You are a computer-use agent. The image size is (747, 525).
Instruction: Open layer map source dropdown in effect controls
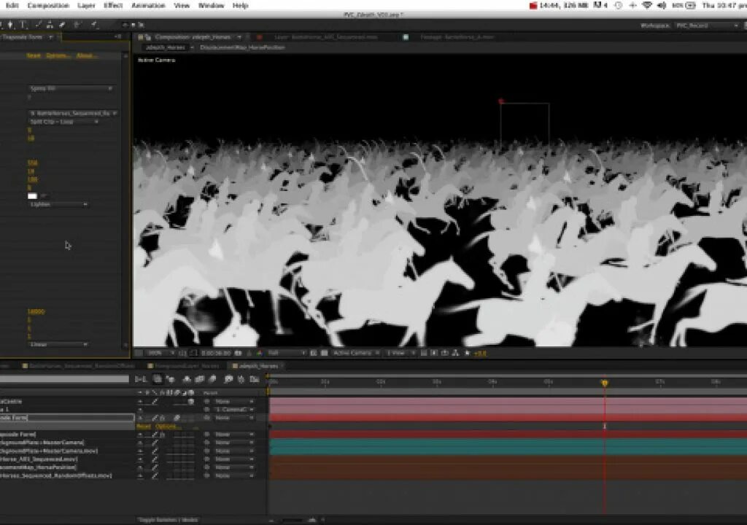(x=73, y=113)
